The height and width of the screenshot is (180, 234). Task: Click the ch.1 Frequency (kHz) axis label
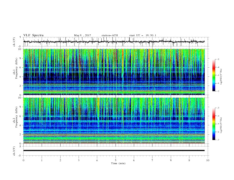coord(15,69)
